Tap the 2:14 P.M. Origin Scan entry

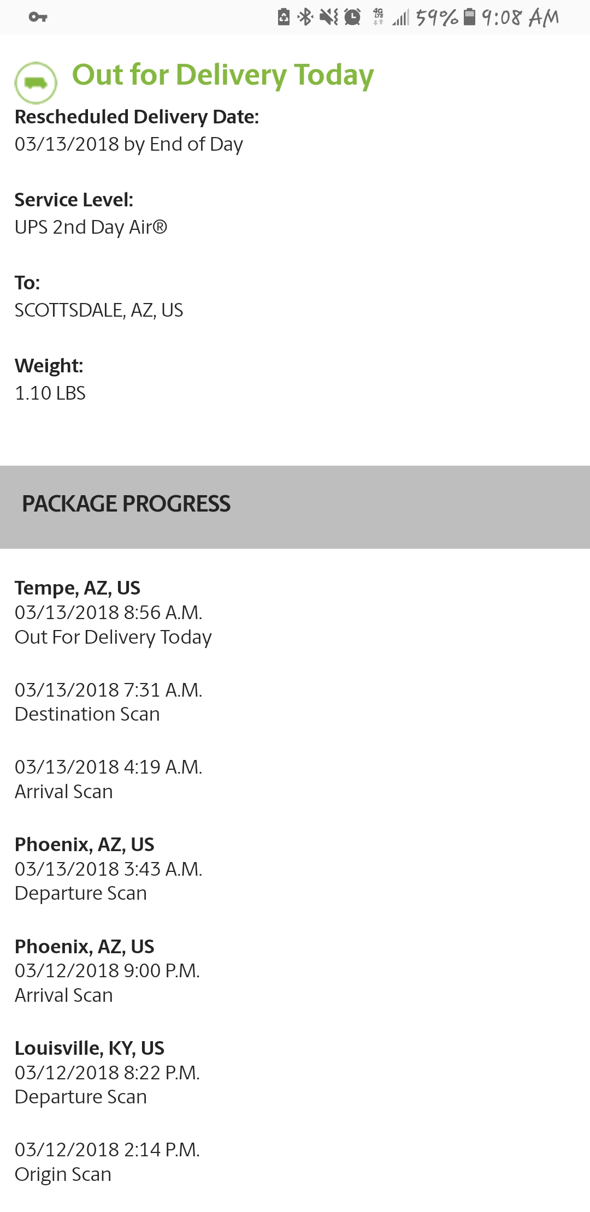pos(107,1162)
